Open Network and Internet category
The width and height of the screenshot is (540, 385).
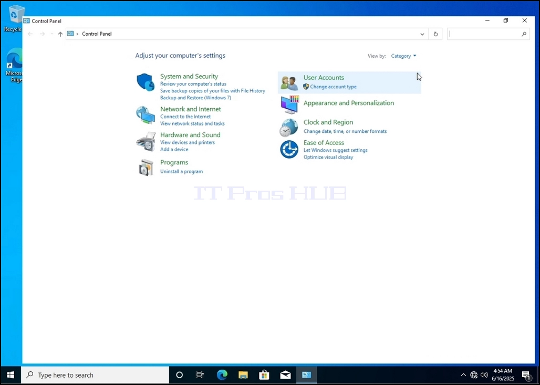tap(191, 109)
